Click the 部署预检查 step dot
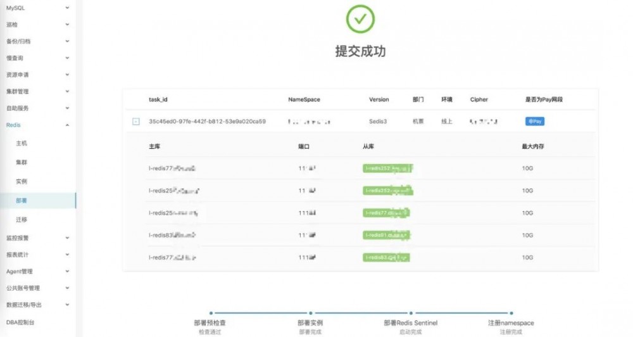The height and width of the screenshot is (337, 633). pyautogui.click(x=211, y=313)
